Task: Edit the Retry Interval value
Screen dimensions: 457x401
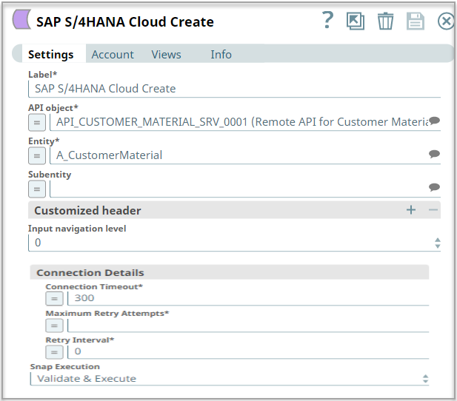Action: pyautogui.click(x=248, y=351)
